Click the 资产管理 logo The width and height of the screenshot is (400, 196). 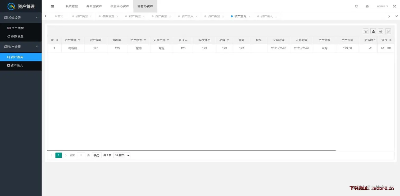21,6
